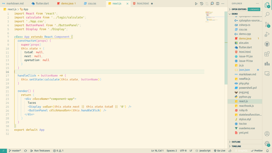Open the bar chart icon in activity bar
Viewport: 272px width, 153px height.
pyautogui.click(x=267, y=64)
